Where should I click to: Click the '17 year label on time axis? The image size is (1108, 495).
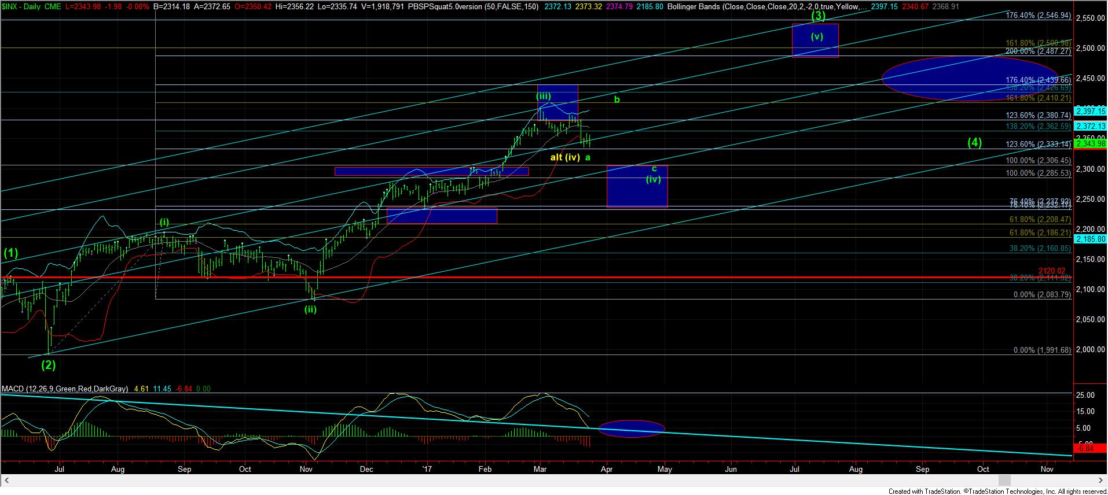point(427,470)
